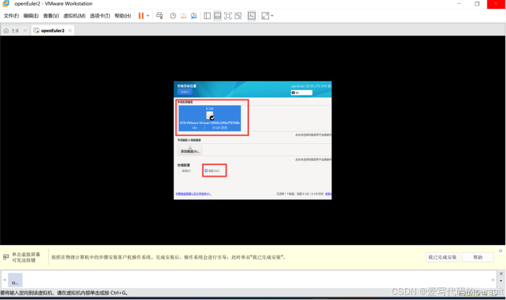Screen dimensions: 506x300
Task: Click the cn keyboard layout field
Action: [302, 93]
